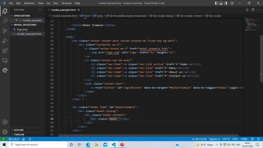The image size is (263, 148).
Task: Open the Edge tools activity bar icon
Action: click(x=5, y=70)
